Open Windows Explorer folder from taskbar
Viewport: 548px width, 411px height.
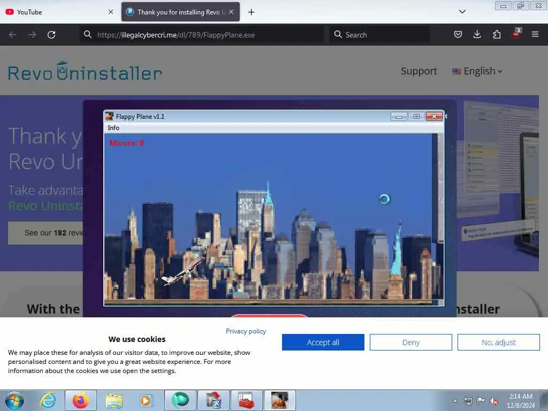point(114,400)
